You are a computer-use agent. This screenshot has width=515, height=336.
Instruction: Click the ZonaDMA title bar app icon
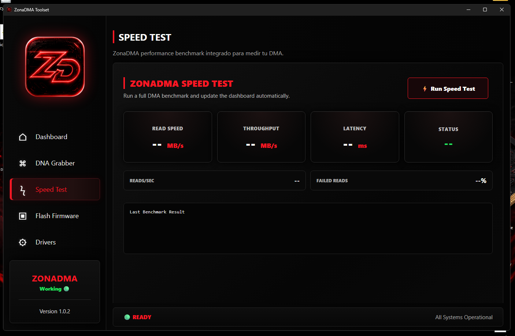pyautogui.click(x=9, y=10)
